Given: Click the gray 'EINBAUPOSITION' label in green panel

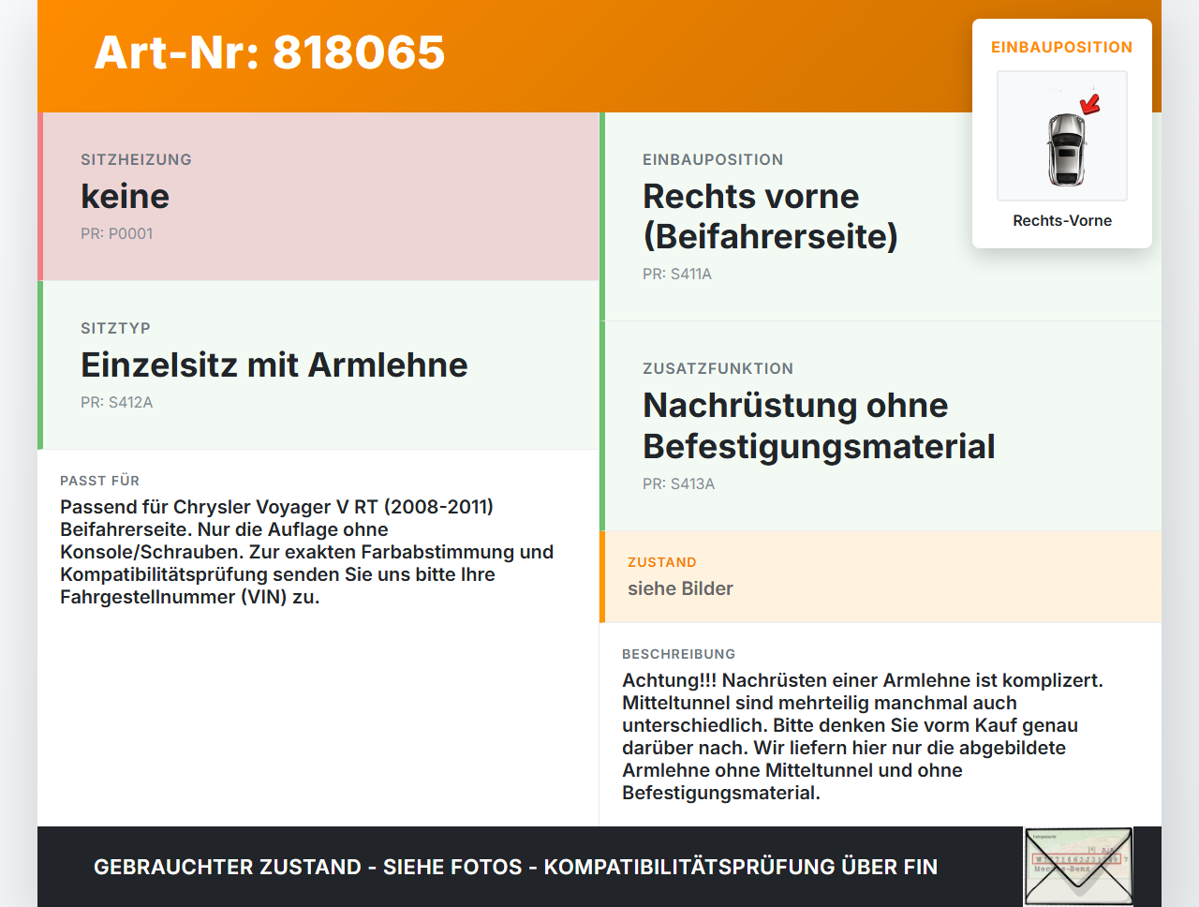Looking at the screenshot, I should 713,159.
